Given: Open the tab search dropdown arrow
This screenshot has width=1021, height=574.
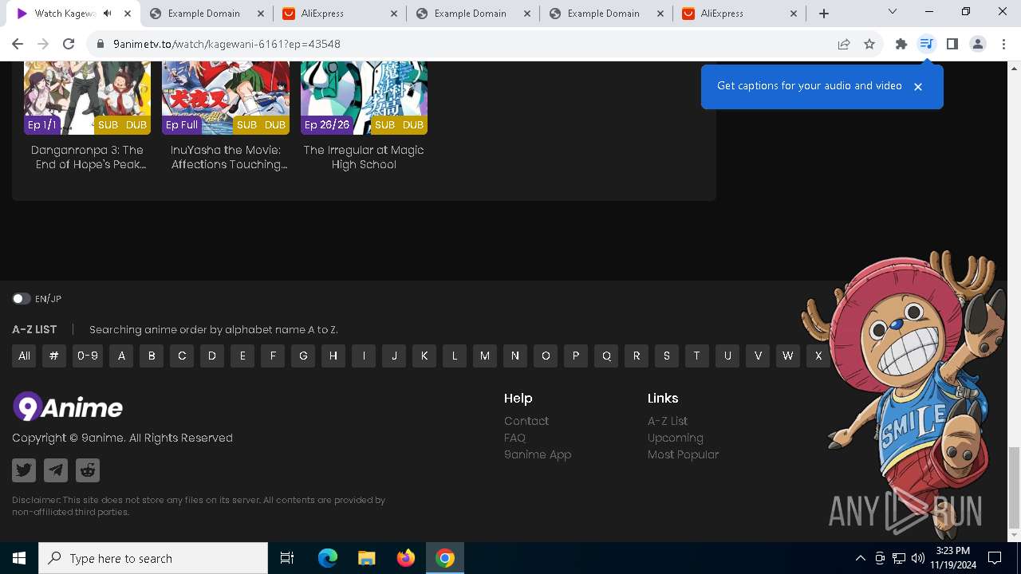Looking at the screenshot, I should (893, 12).
